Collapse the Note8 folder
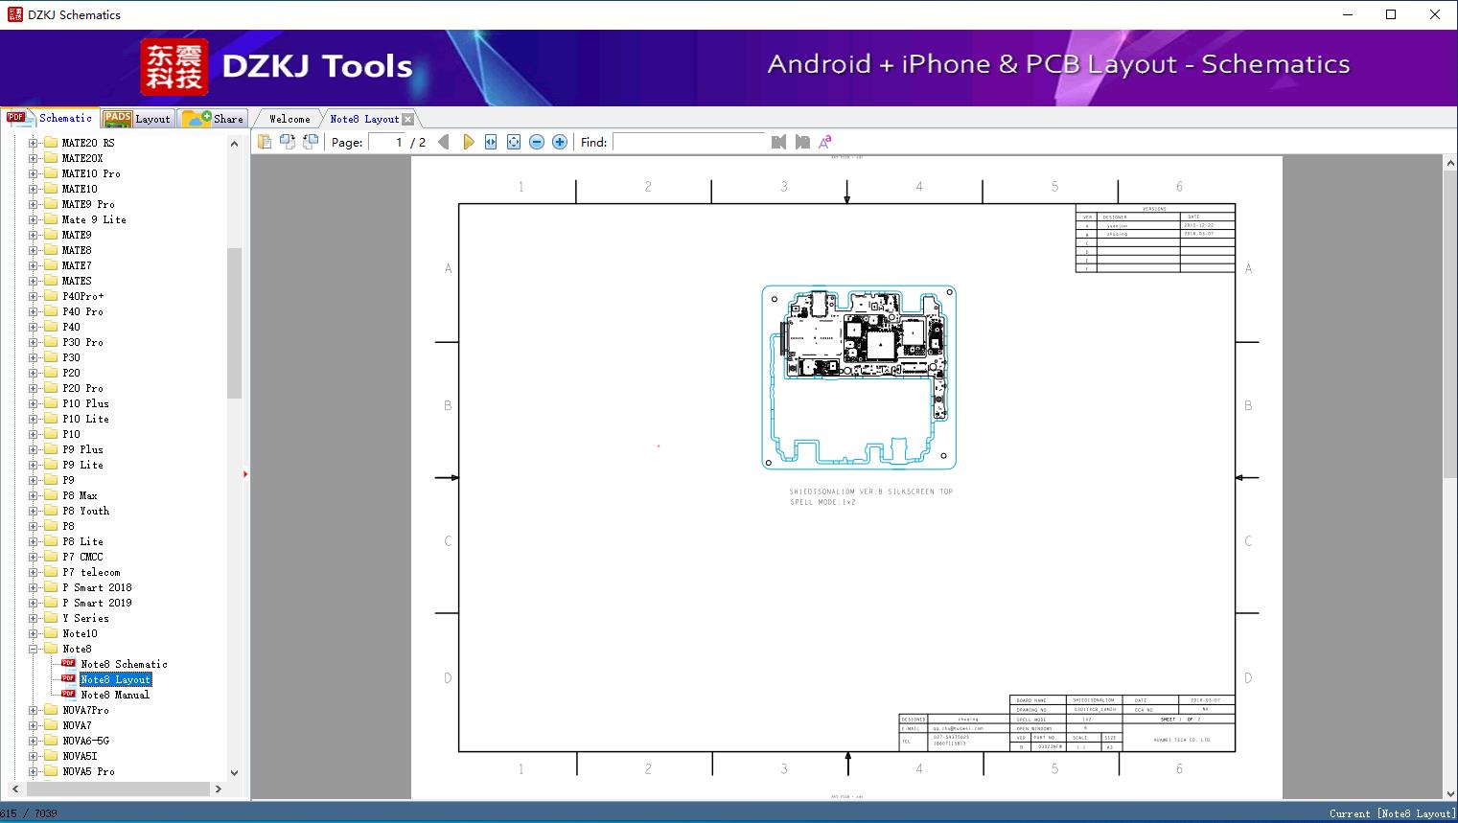The height and width of the screenshot is (823, 1458). (x=33, y=649)
